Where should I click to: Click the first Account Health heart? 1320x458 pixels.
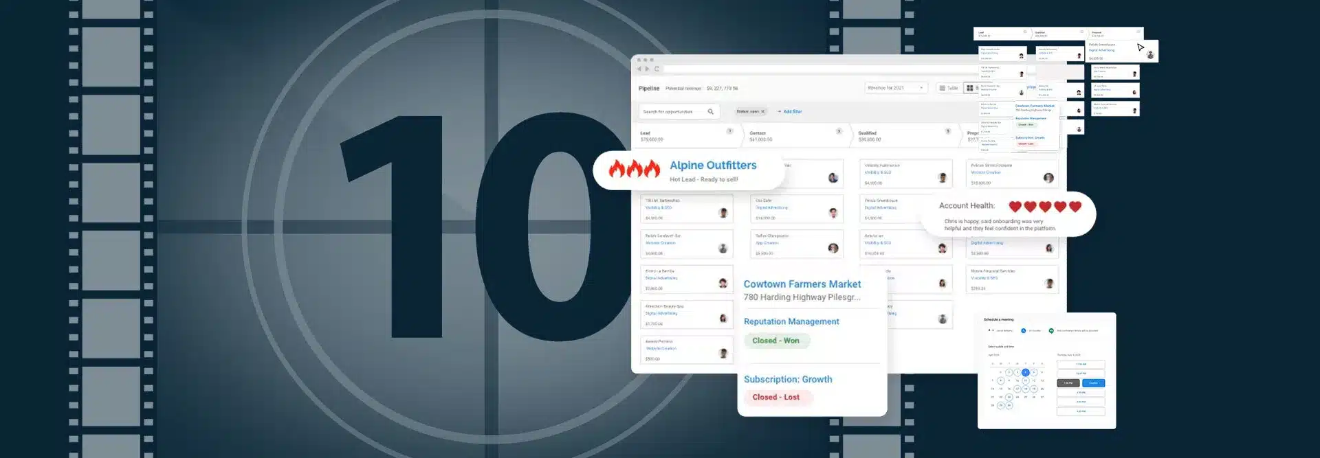(x=1015, y=206)
